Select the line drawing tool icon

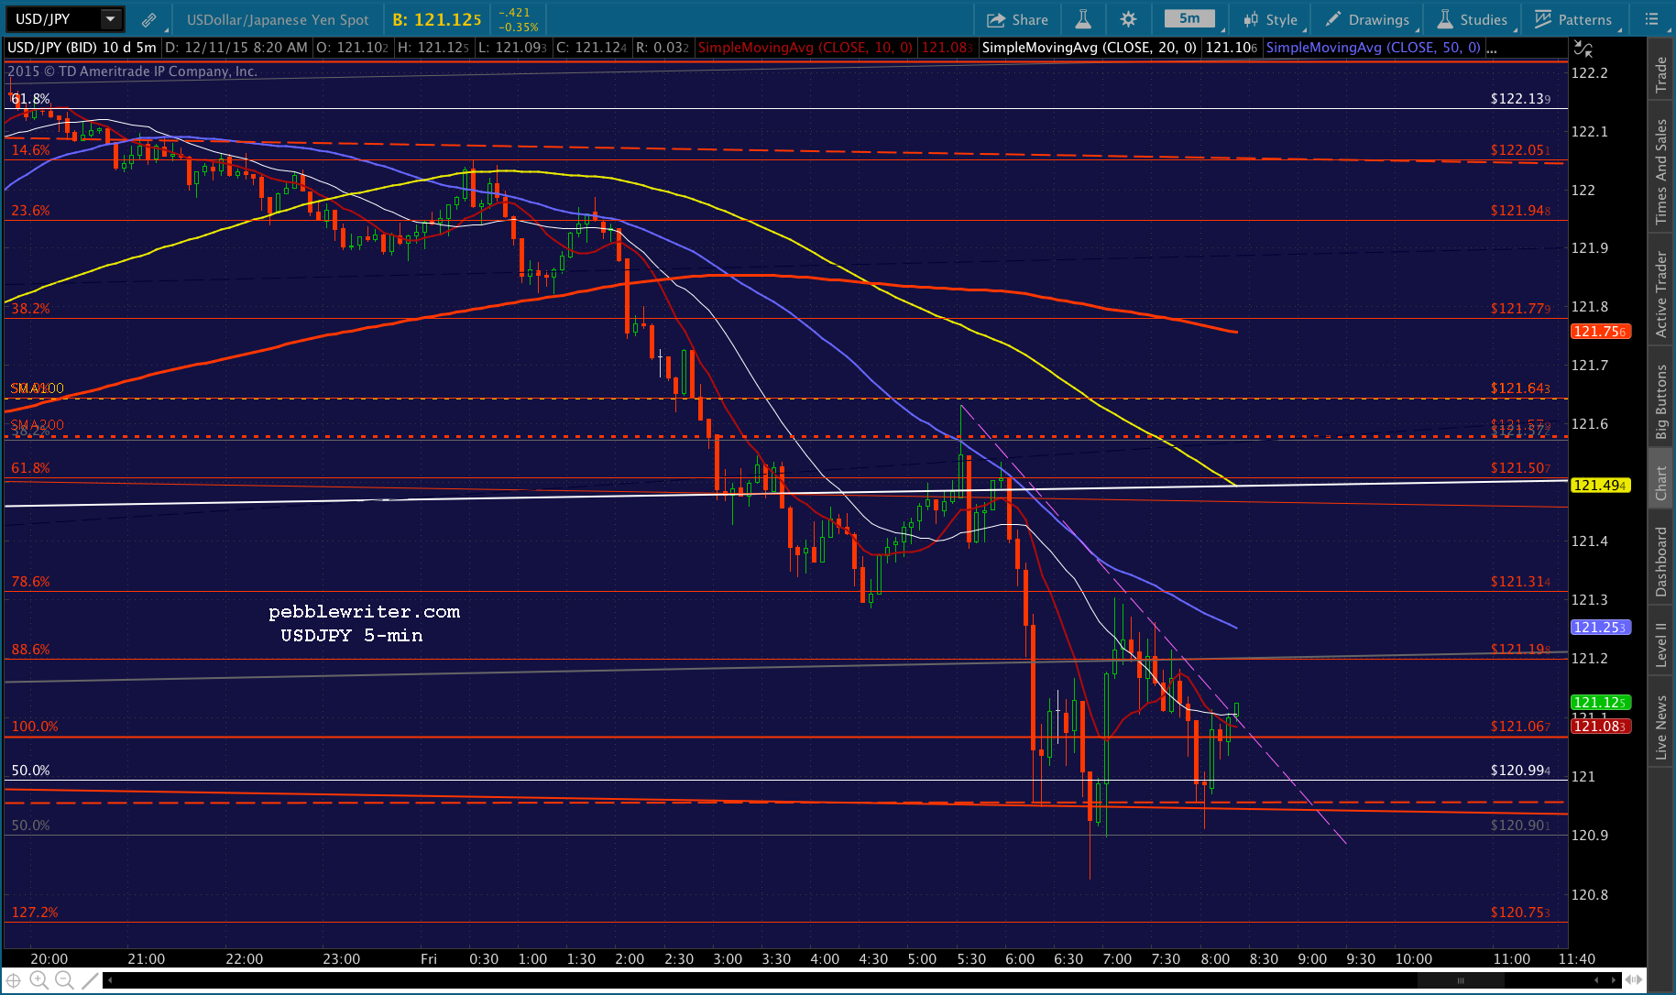click(x=89, y=980)
